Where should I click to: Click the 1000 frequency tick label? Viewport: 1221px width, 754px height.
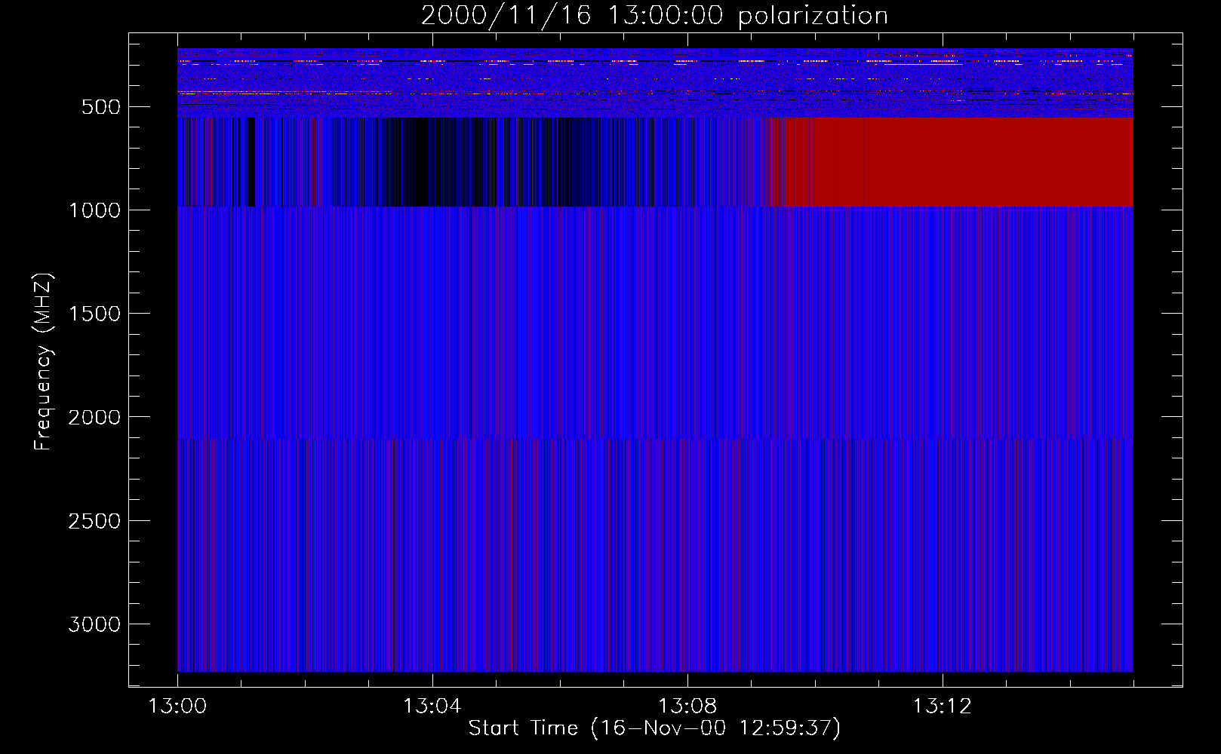coord(94,210)
